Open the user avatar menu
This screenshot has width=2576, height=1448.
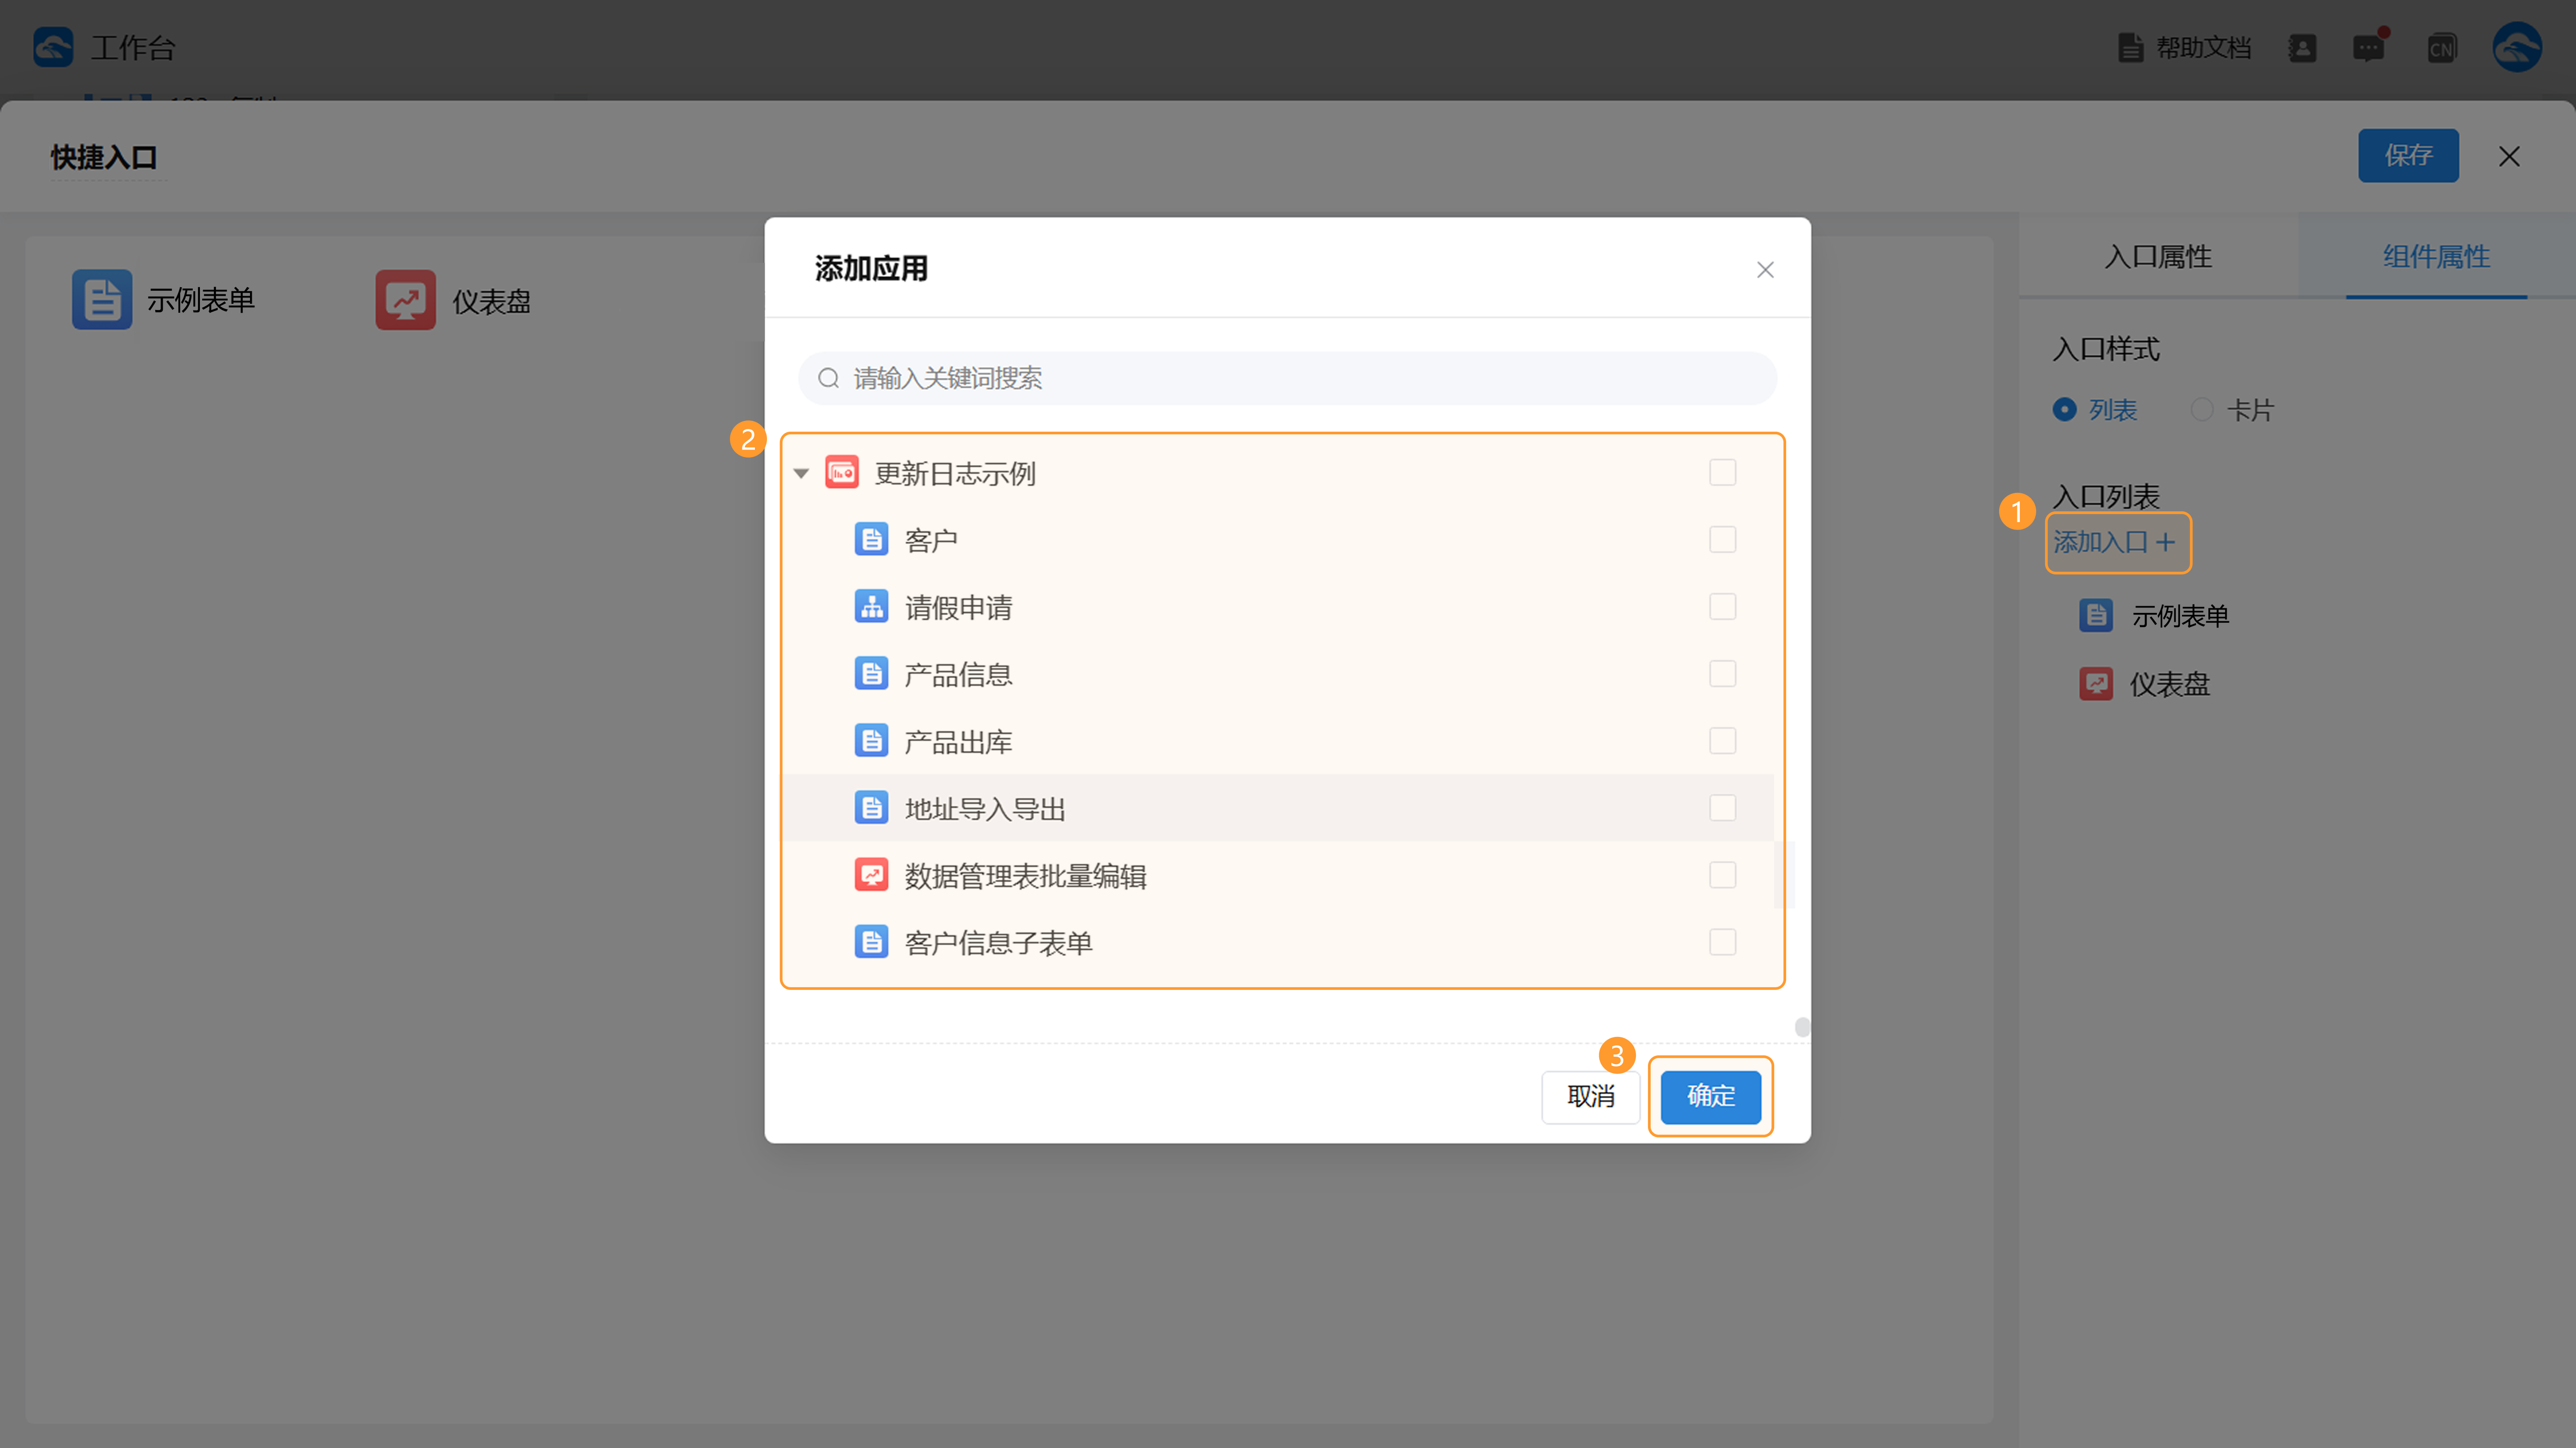2517,47
